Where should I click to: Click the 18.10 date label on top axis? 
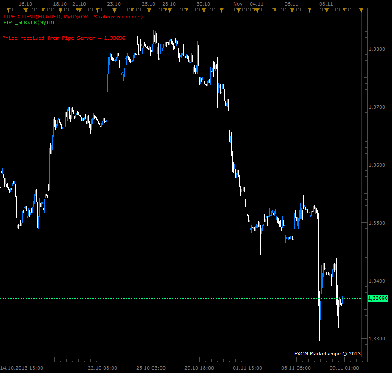click(x=60, y=4)
